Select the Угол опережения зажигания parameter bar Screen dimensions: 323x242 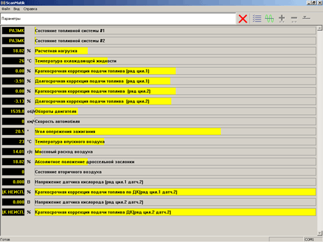(x=175, y=132)
